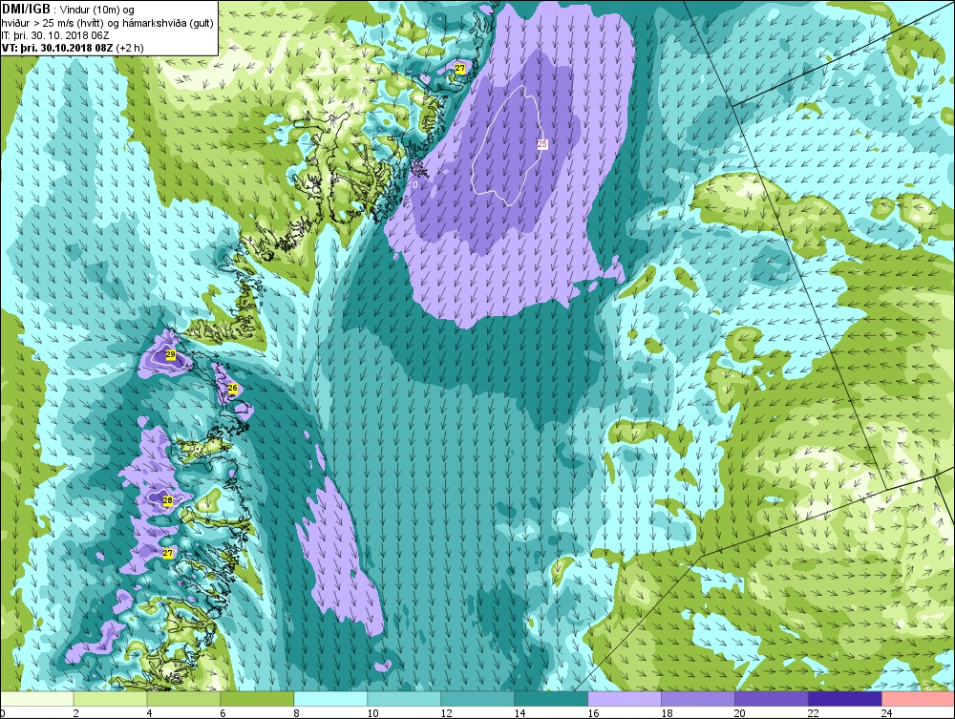Viewport: 955px width, 719px height.
Task: Click the '8' legend scale number
Action: (x=297, y=713)
